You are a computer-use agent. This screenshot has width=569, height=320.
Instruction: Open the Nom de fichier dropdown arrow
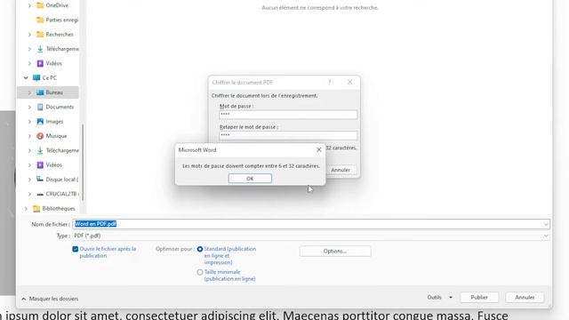546,224
